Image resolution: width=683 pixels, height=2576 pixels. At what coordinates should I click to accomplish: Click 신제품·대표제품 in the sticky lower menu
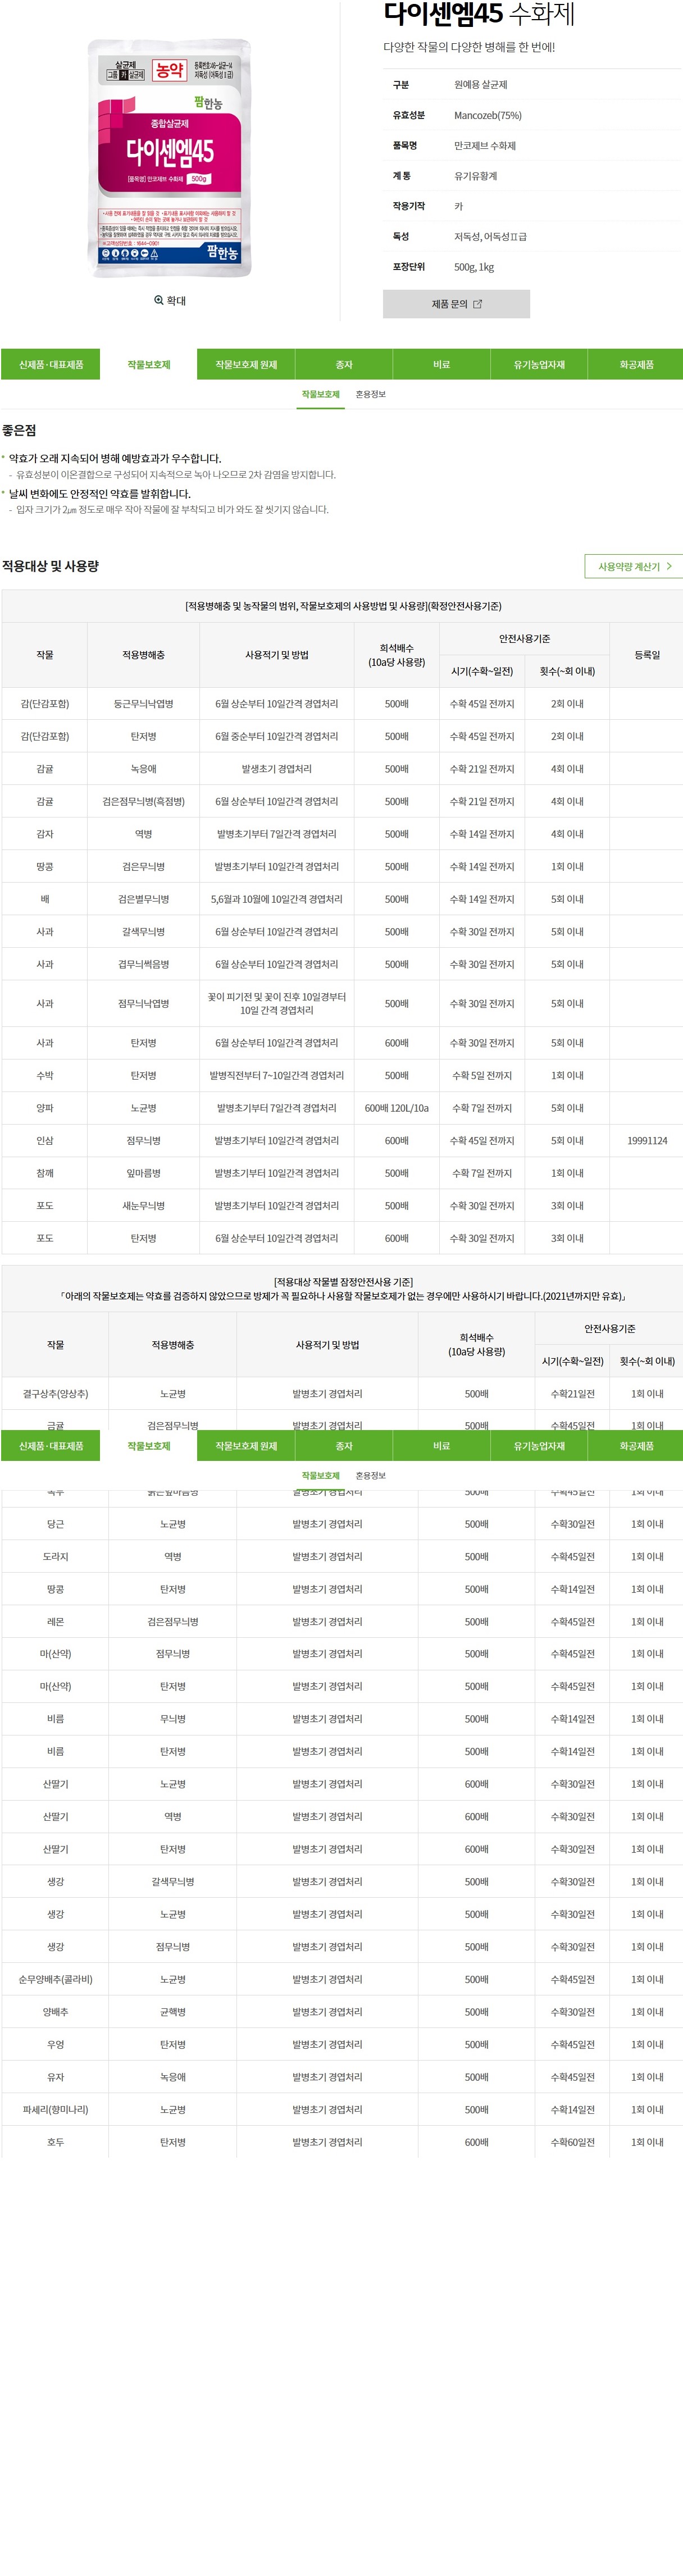pyautogui.click(x=51, y=1446)
